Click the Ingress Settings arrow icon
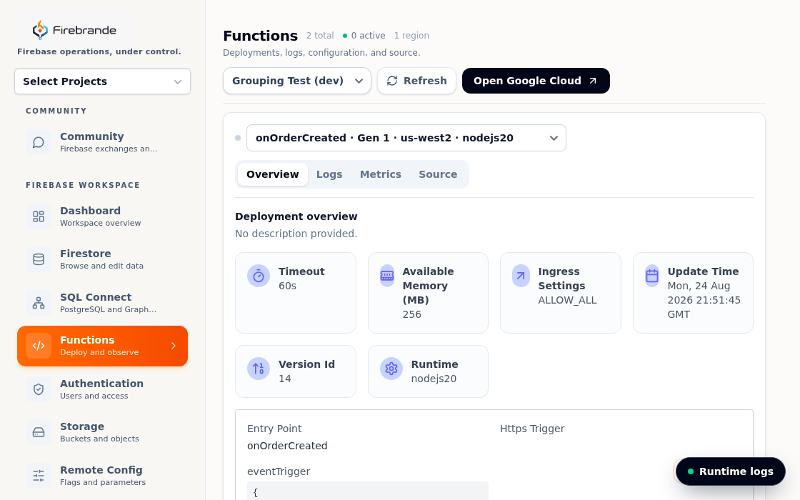The image size is (800, 500). [x=521, y=276]
